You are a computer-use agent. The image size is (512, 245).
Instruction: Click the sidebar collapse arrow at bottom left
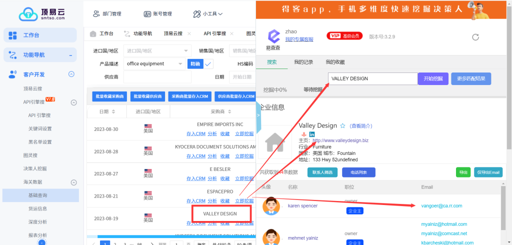click(42, 242)
